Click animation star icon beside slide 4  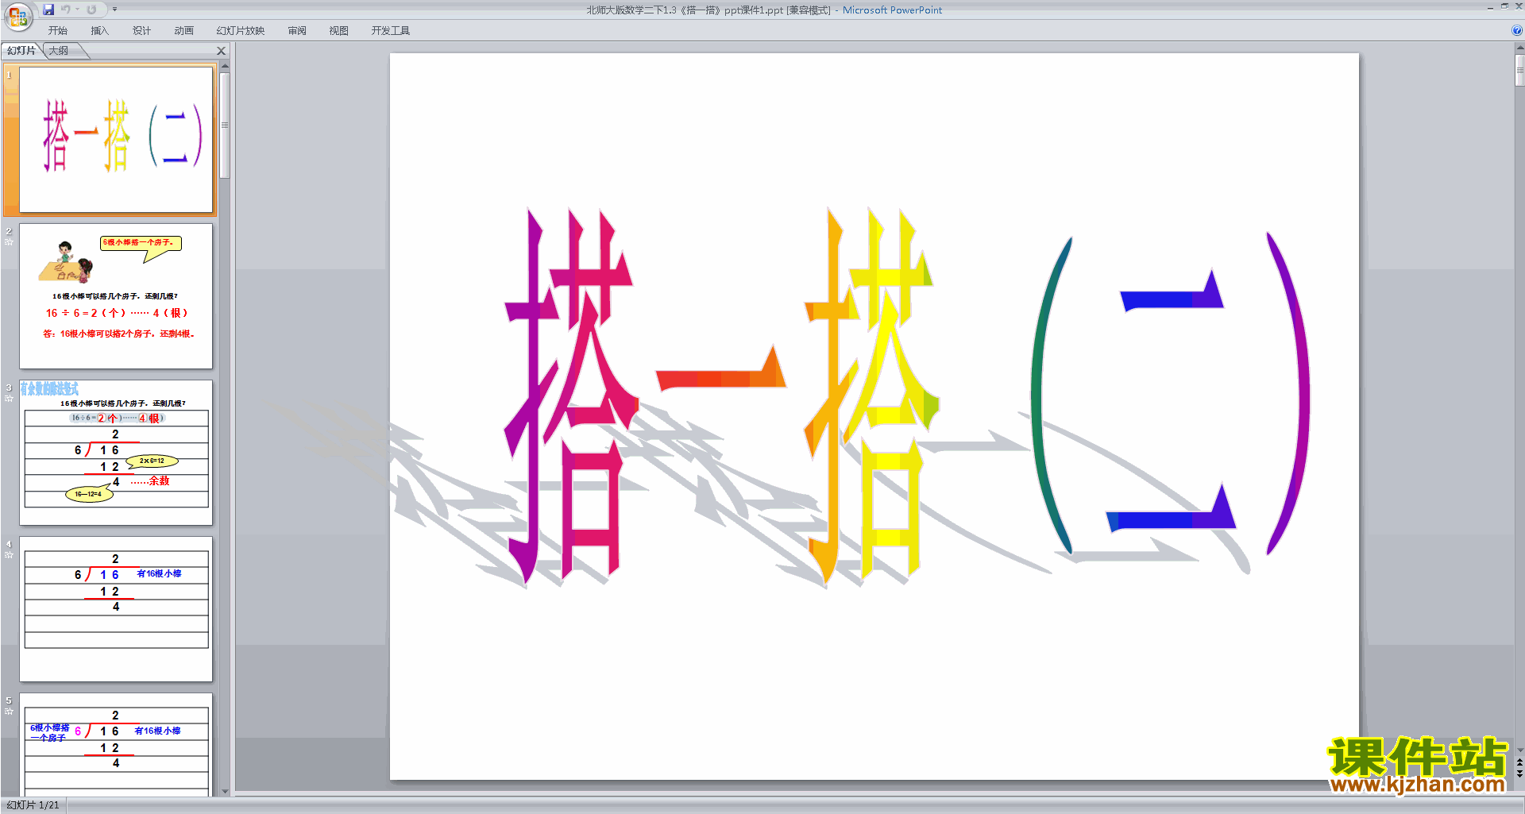[x=9, y=555]
